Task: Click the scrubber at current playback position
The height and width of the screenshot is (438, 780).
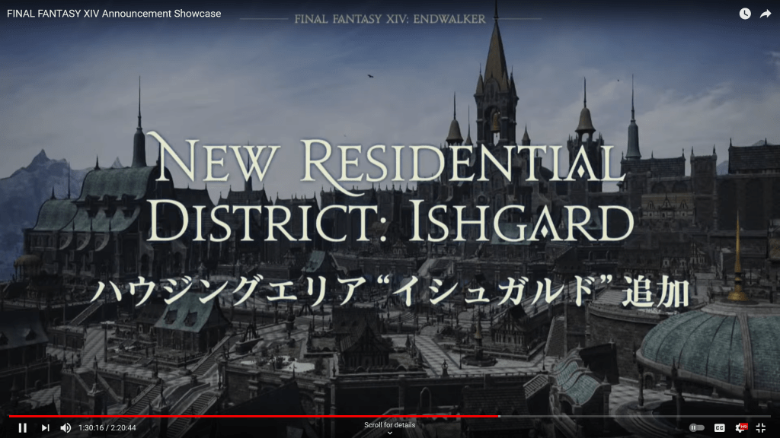Action: (x=499, y=416)
